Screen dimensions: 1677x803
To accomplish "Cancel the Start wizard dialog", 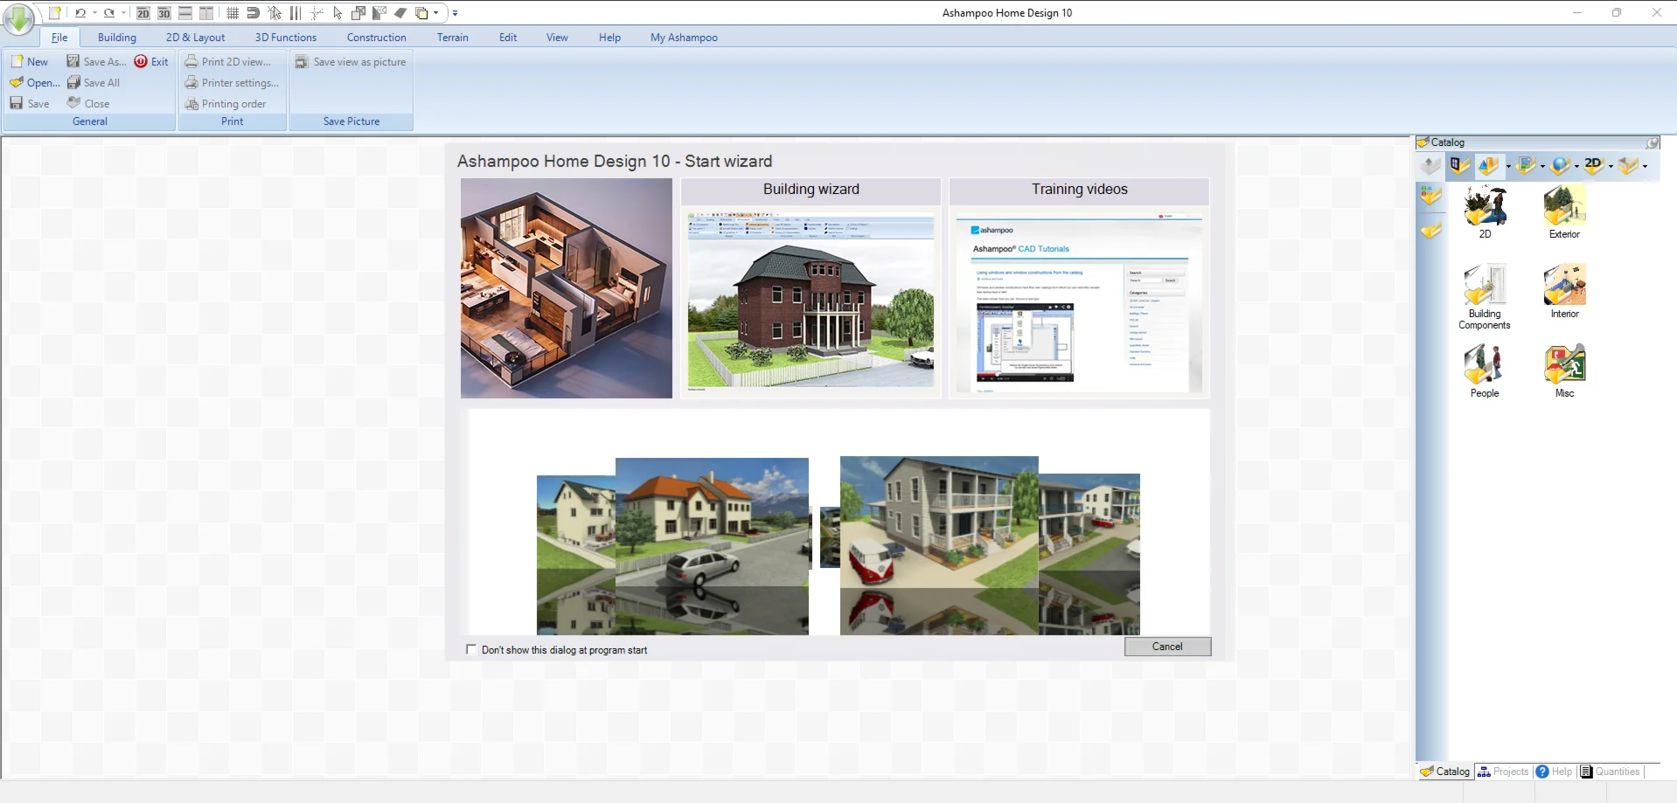I will coord(1167,647).
